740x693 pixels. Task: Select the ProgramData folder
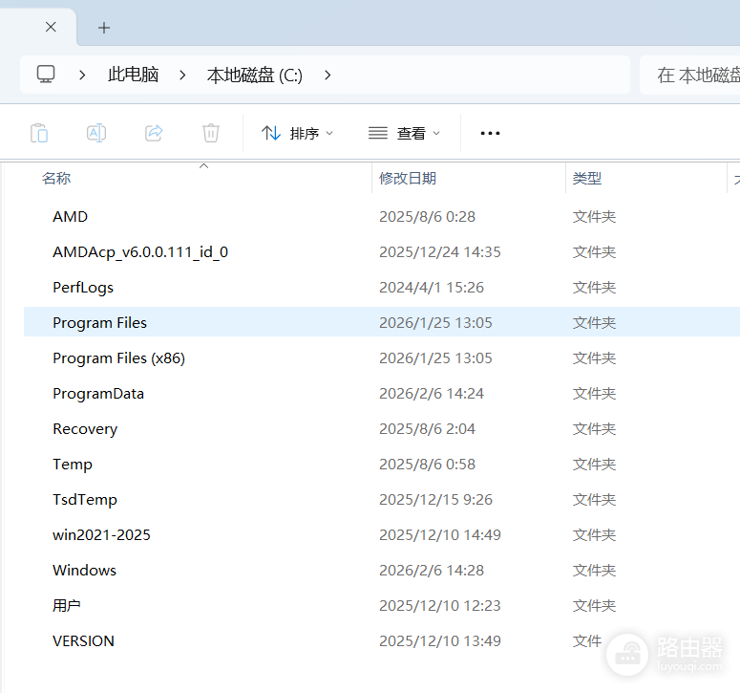(98, 394)
